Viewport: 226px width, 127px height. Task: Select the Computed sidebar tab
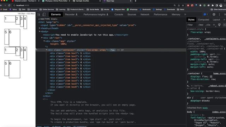tap(203, 20)
